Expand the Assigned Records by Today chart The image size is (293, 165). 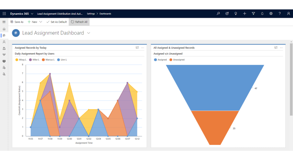tap(137, 48)
